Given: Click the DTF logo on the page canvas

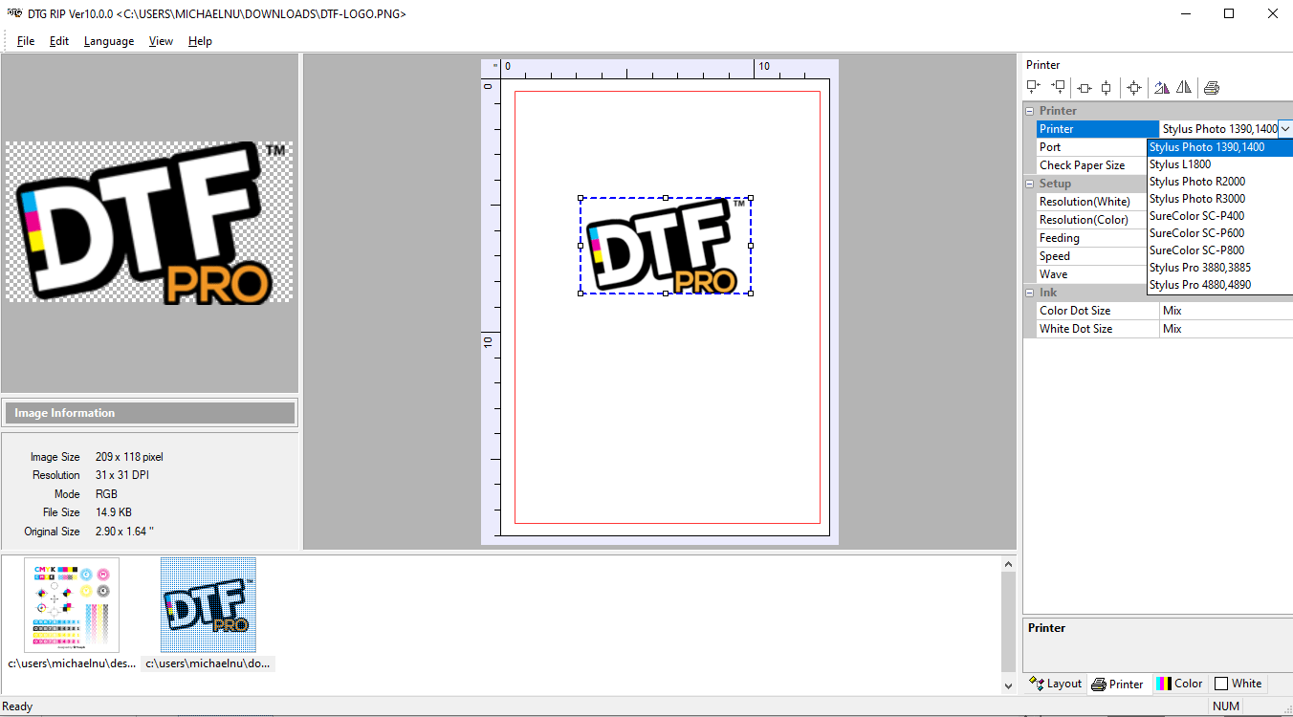Looking at the screenshot, I should 666,246.
